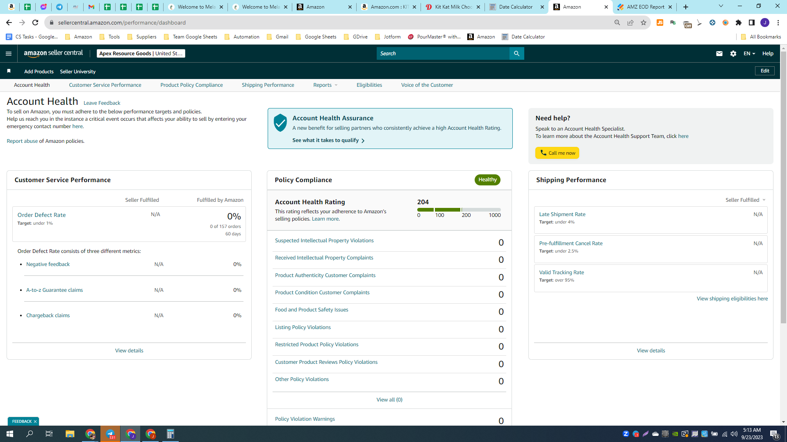Image resolution: width=787 pixels, height=442 pixels.
Task: Click the Edit button
Action: click(765, 71)
